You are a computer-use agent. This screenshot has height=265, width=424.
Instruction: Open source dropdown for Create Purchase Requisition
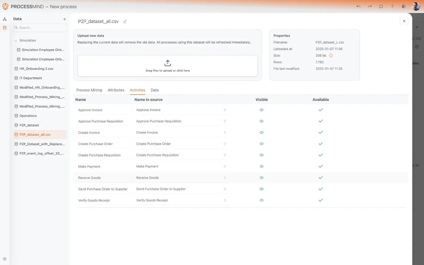click(x=181, y=155)
